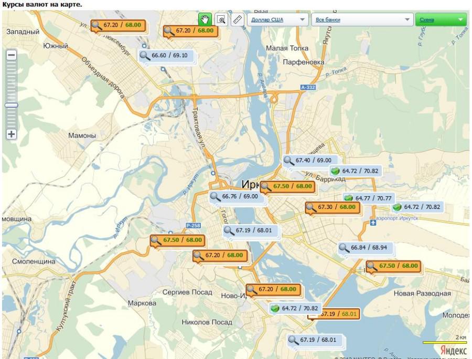The image size is (472, 359).
Task: Click the Yandex logo link
Action: (453, 350)
